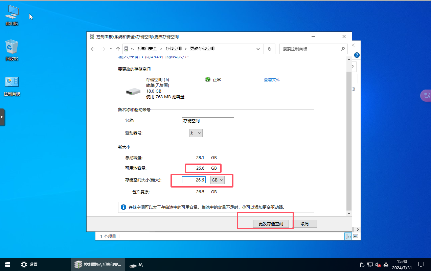Select the 此电脑 desktop icon
This screenshot has height=271, width=431.
12,16
